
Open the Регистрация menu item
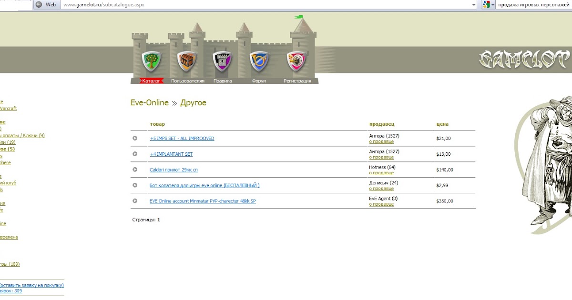297,81
